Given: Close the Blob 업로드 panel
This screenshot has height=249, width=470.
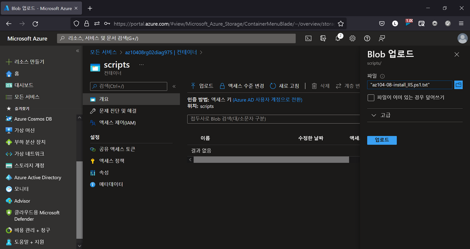Looking at the screenshot, I should [457, 55].
